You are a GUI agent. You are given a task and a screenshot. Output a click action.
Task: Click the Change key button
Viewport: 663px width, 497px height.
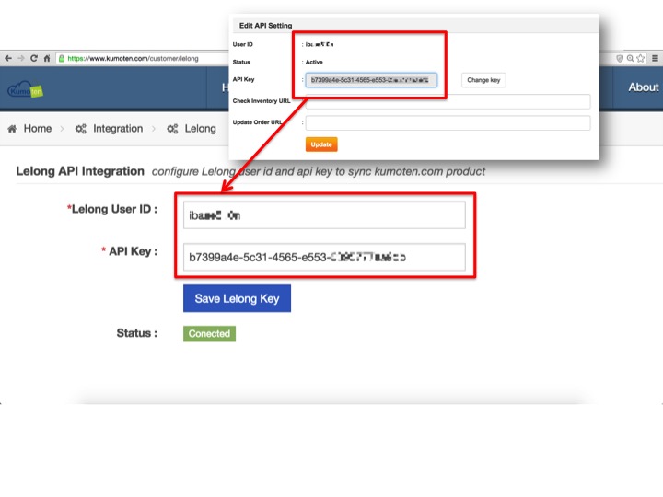[x=483, y=80]
